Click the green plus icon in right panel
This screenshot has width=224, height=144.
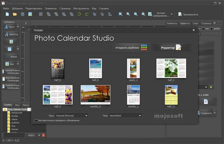(x=211, y=87)
